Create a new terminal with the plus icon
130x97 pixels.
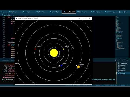click(x=116, y=60)
